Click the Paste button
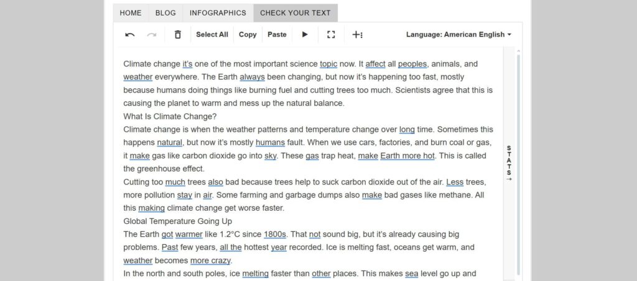This screenshot has height=281, width=637. tap(277, 35)
